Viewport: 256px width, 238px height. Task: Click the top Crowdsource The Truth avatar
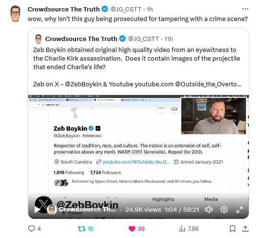click(15, 13)
